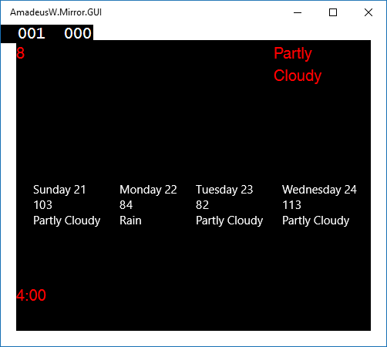The width and height of the screenshot is (387, 347).
Task: Select the Tuesday 23 forecast heading
Action: (x=224, y=190)
